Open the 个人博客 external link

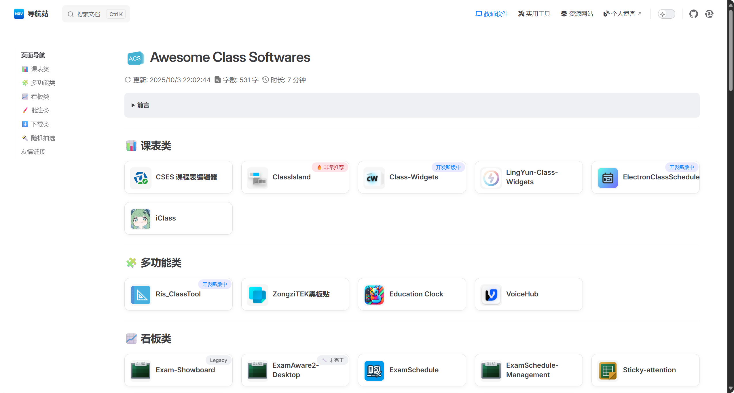[622, 14]
